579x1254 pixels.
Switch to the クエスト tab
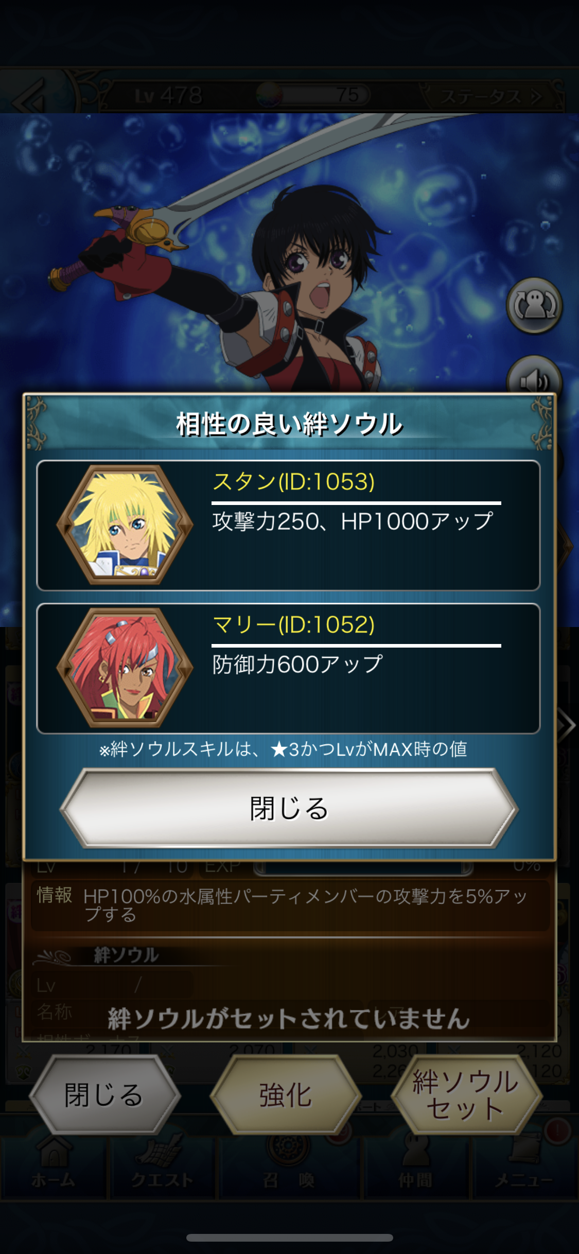click(163, 1165)
